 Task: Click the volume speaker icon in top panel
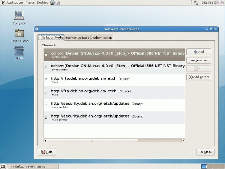click(216, 3)
